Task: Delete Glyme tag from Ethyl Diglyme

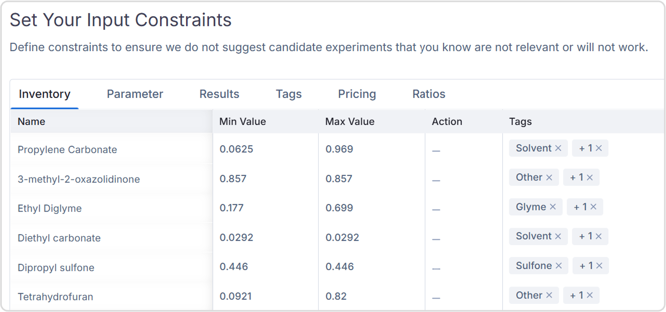Action: [553, 207]
